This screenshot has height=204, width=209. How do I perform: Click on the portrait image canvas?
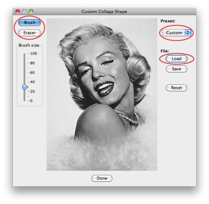(x=102, y=94)
